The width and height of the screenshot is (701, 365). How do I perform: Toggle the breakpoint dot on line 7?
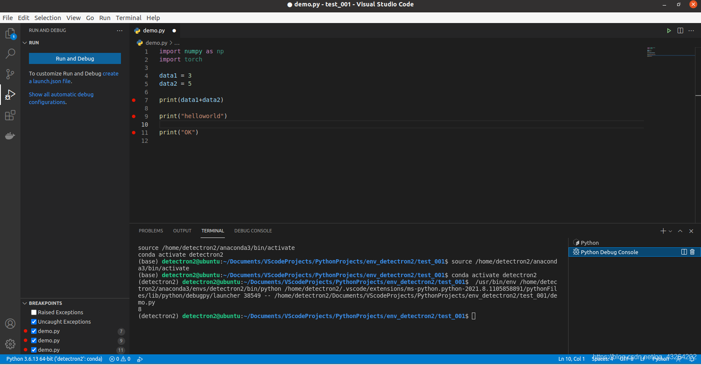click(134, 100)
